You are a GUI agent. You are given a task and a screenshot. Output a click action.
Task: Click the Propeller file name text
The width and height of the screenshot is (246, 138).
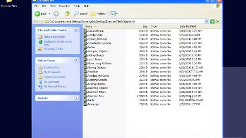coord(93,72)
